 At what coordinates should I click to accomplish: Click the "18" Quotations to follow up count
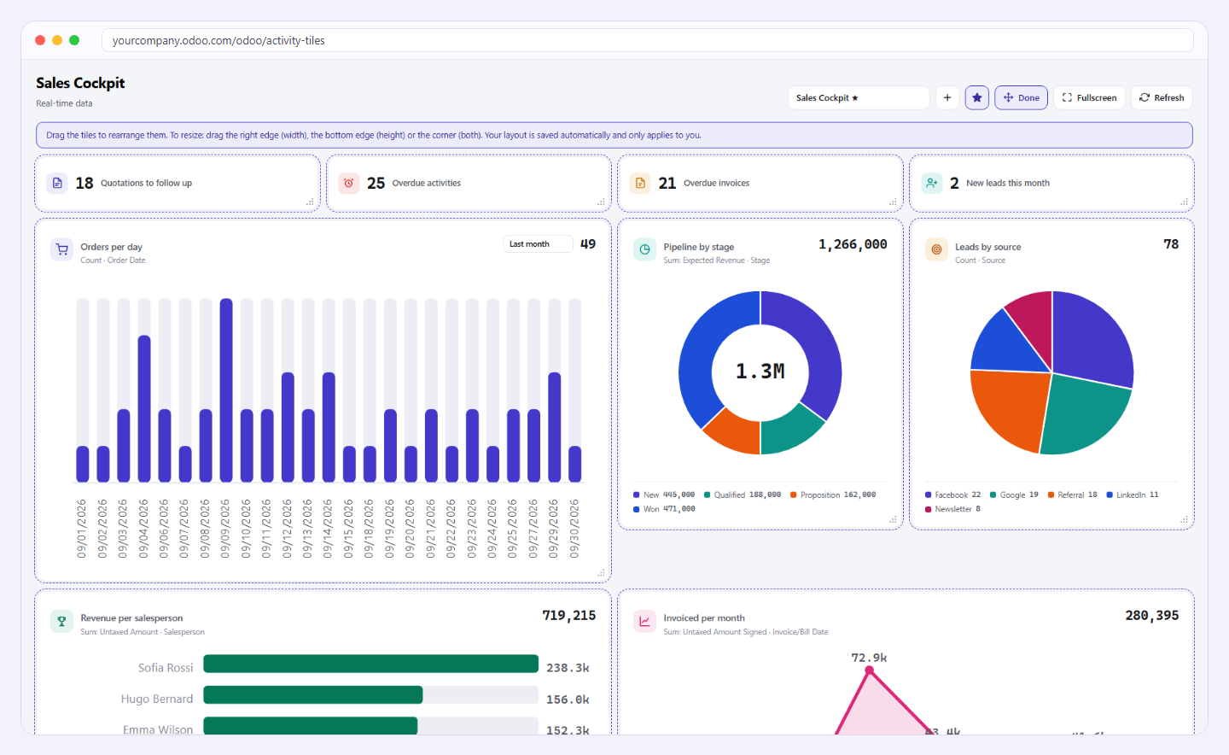84,183
